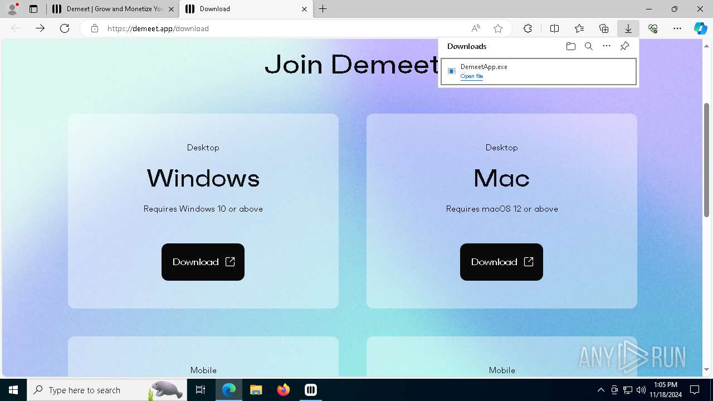Download the Mac desktop app

[x=501, y=262]
